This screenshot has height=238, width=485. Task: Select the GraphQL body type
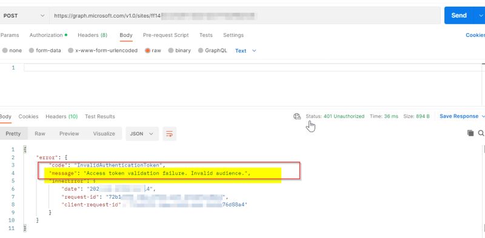(x=213, y=50)
